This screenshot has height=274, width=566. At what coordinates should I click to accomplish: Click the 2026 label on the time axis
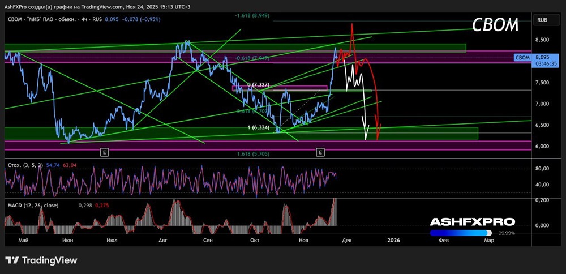click(393, 240)
